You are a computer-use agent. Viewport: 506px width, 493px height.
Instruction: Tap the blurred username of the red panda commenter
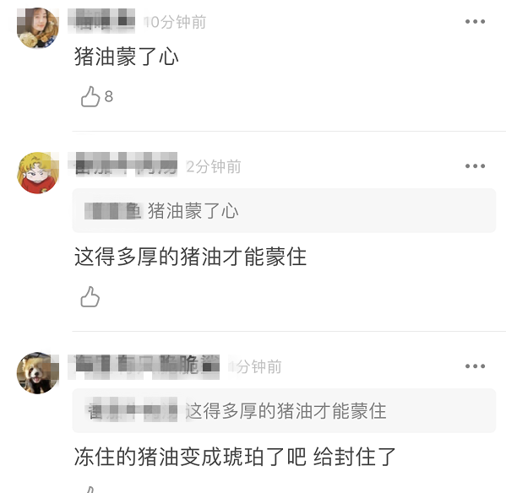click(x=144, y=366)
